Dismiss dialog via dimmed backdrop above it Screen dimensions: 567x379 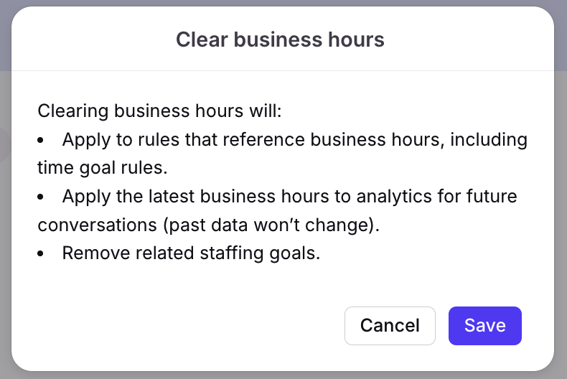(283, 3)
